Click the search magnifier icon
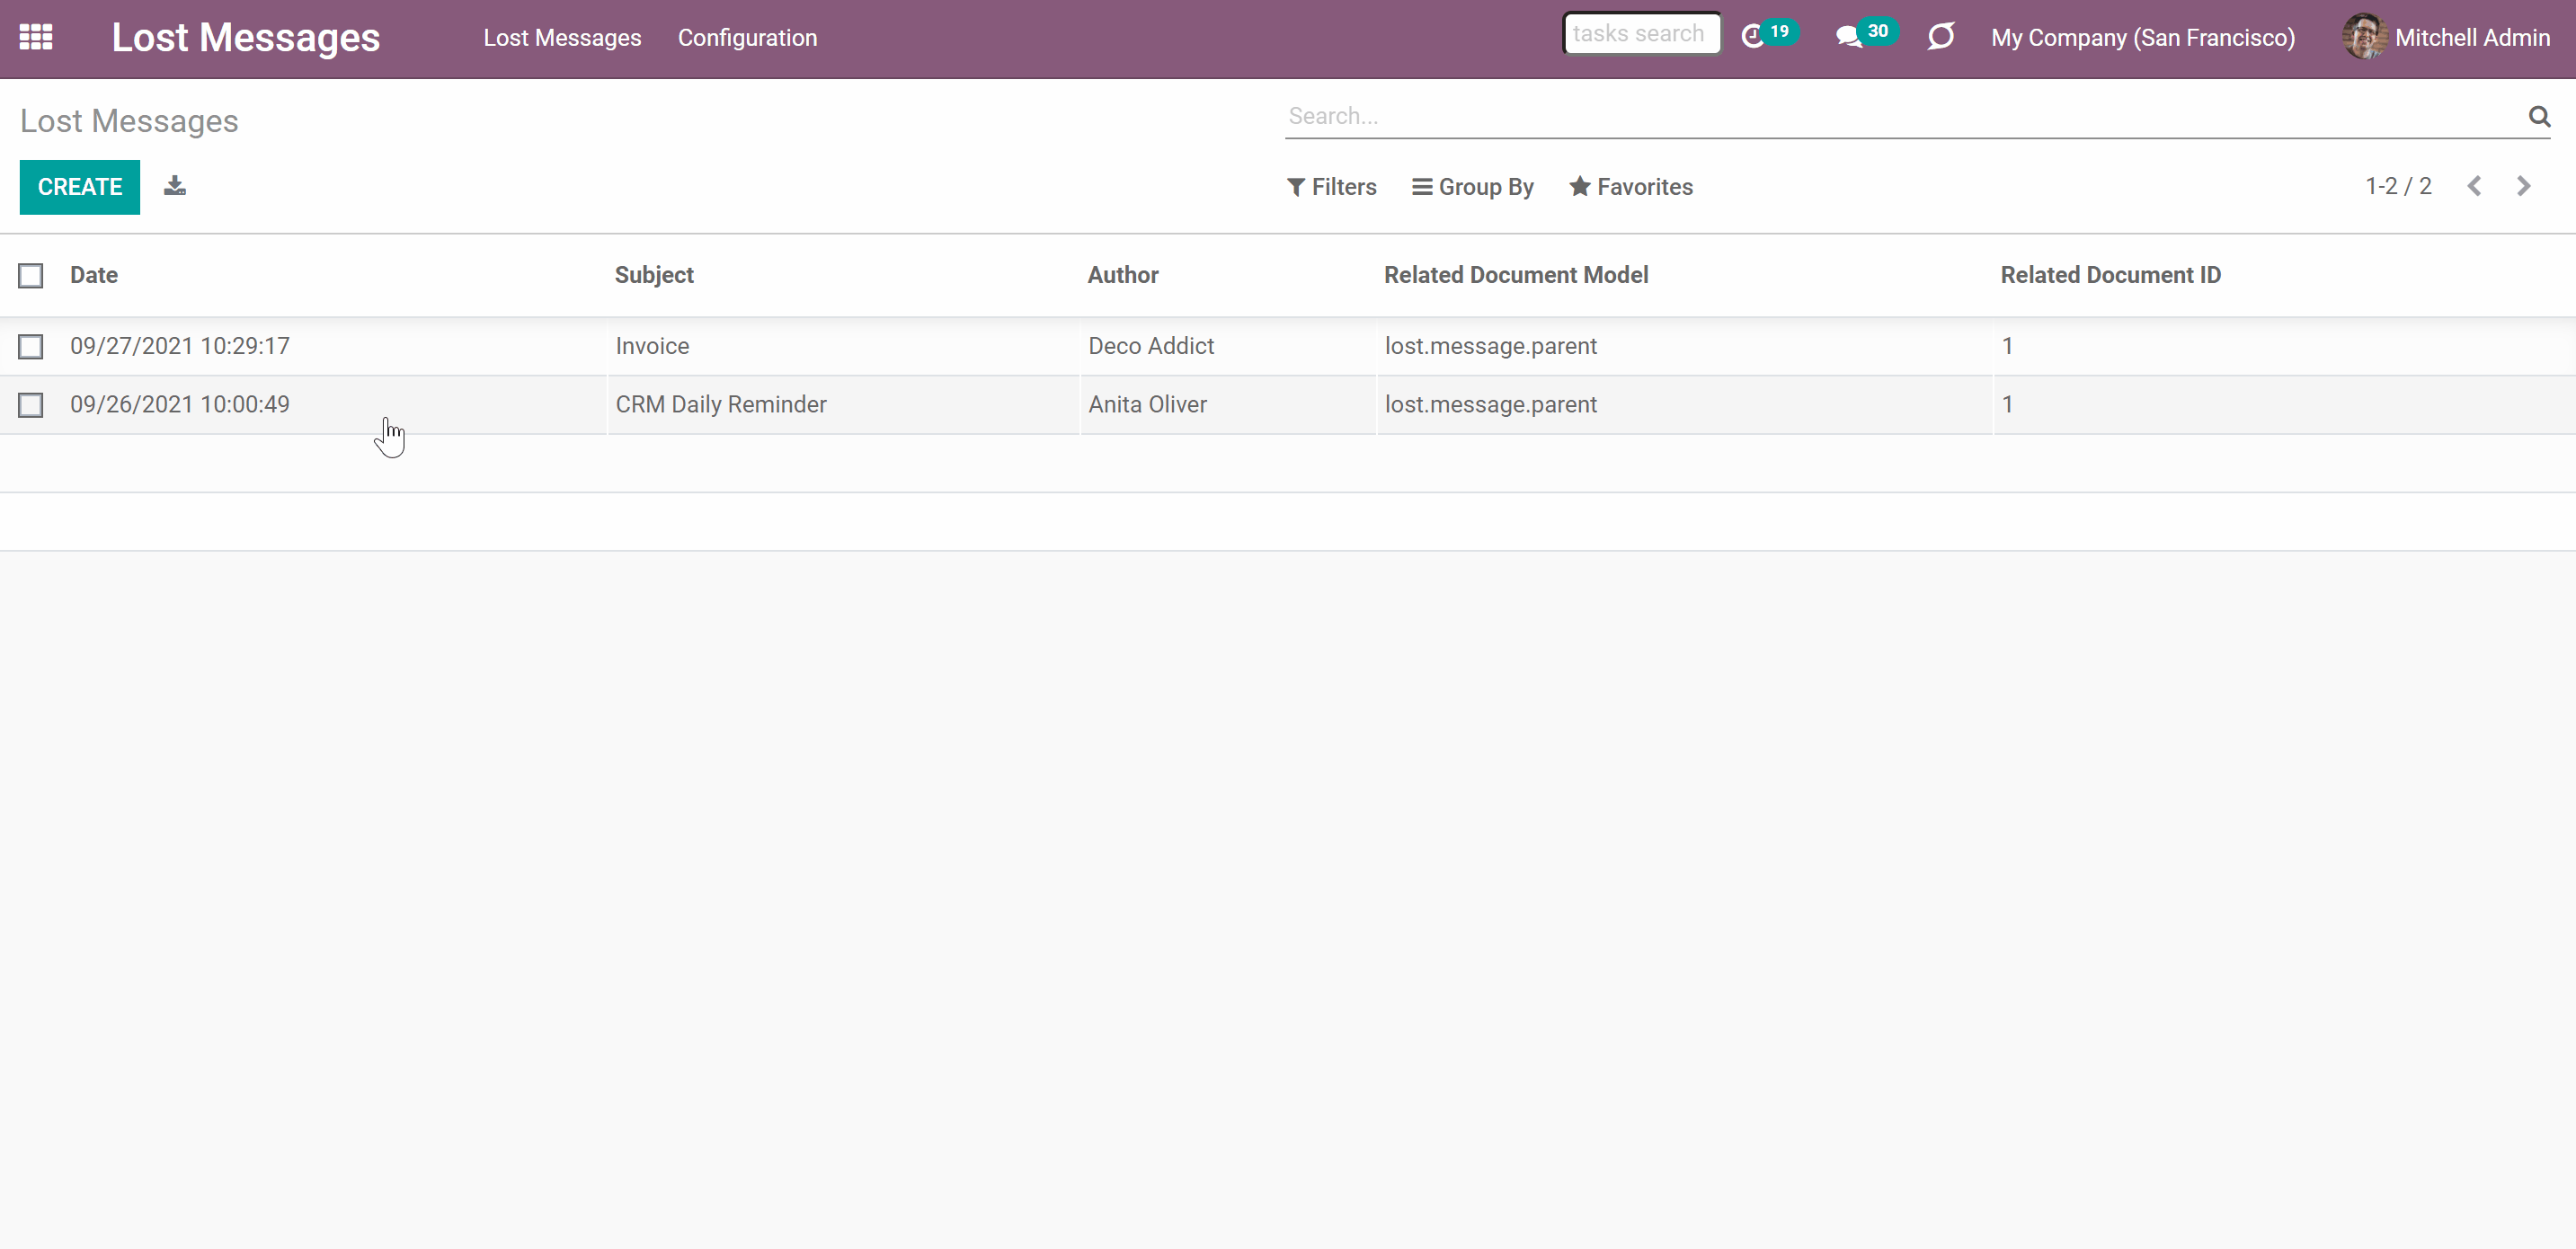 click(x=2539, y=116)
